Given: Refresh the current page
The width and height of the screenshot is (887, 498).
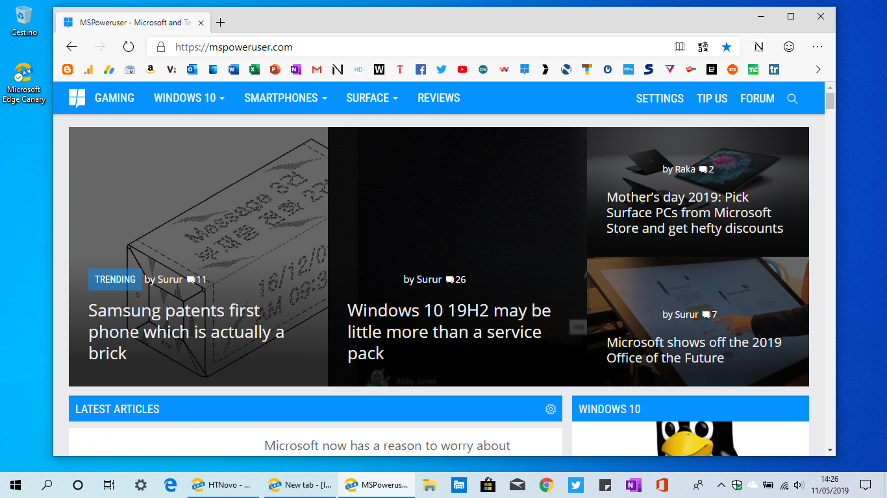Looking at the screenshot, I should pyautogui.click(x=129, y=47).
